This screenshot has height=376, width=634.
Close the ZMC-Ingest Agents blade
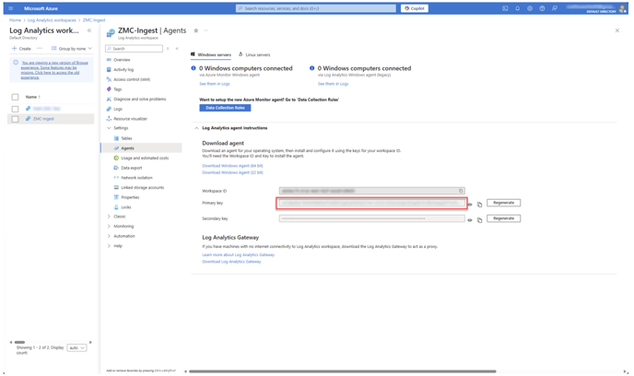[617, 30]
